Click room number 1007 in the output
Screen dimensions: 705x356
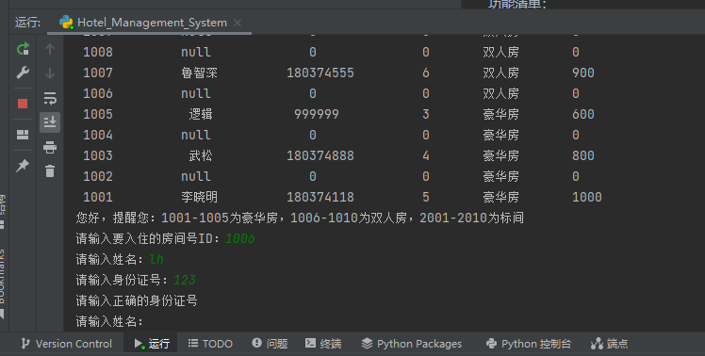pyautogui.click(x=98, y=73)
